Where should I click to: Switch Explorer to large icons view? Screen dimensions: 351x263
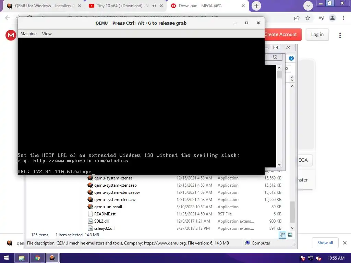coord(290,235)
